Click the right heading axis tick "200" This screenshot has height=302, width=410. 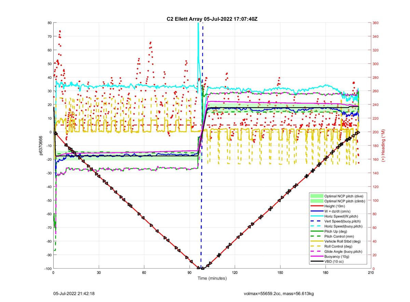coord(375,132)
